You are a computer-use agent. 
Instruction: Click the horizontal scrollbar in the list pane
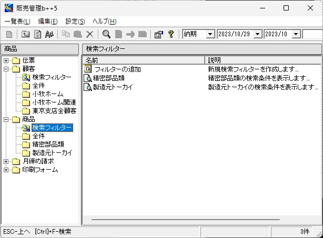(x=186, y=220)
